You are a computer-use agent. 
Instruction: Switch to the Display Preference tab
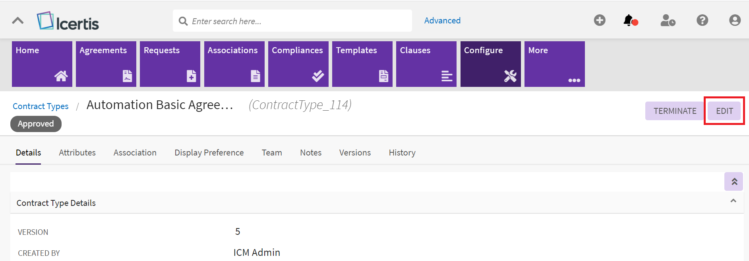[x=209, y=153]
